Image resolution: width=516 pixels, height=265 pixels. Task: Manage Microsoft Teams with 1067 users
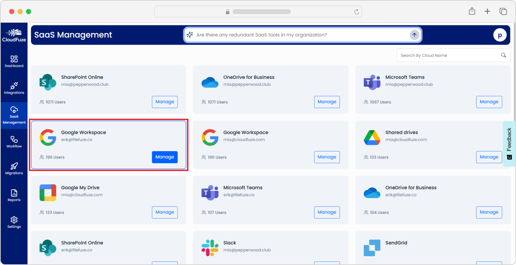click(x=489, y=102)
